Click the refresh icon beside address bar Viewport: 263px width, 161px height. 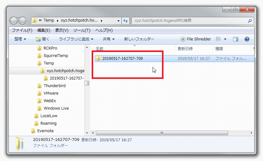point(126,21)
